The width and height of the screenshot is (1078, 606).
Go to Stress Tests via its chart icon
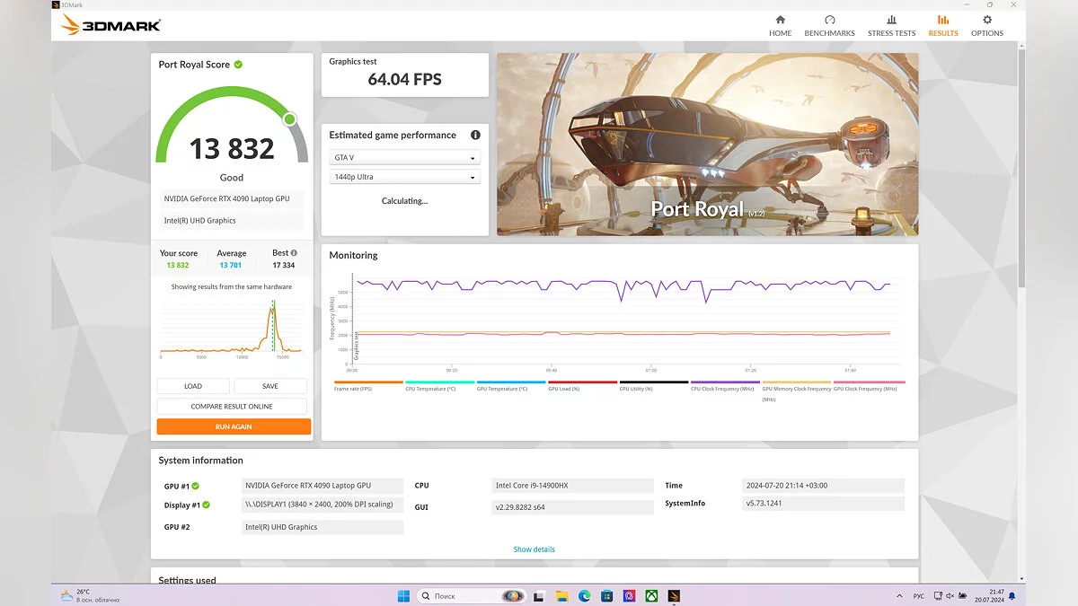[891, 20]
